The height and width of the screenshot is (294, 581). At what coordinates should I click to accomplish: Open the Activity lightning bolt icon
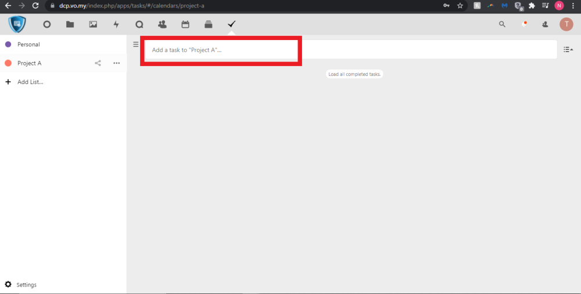pyautogui.click(x=116, y=24)
